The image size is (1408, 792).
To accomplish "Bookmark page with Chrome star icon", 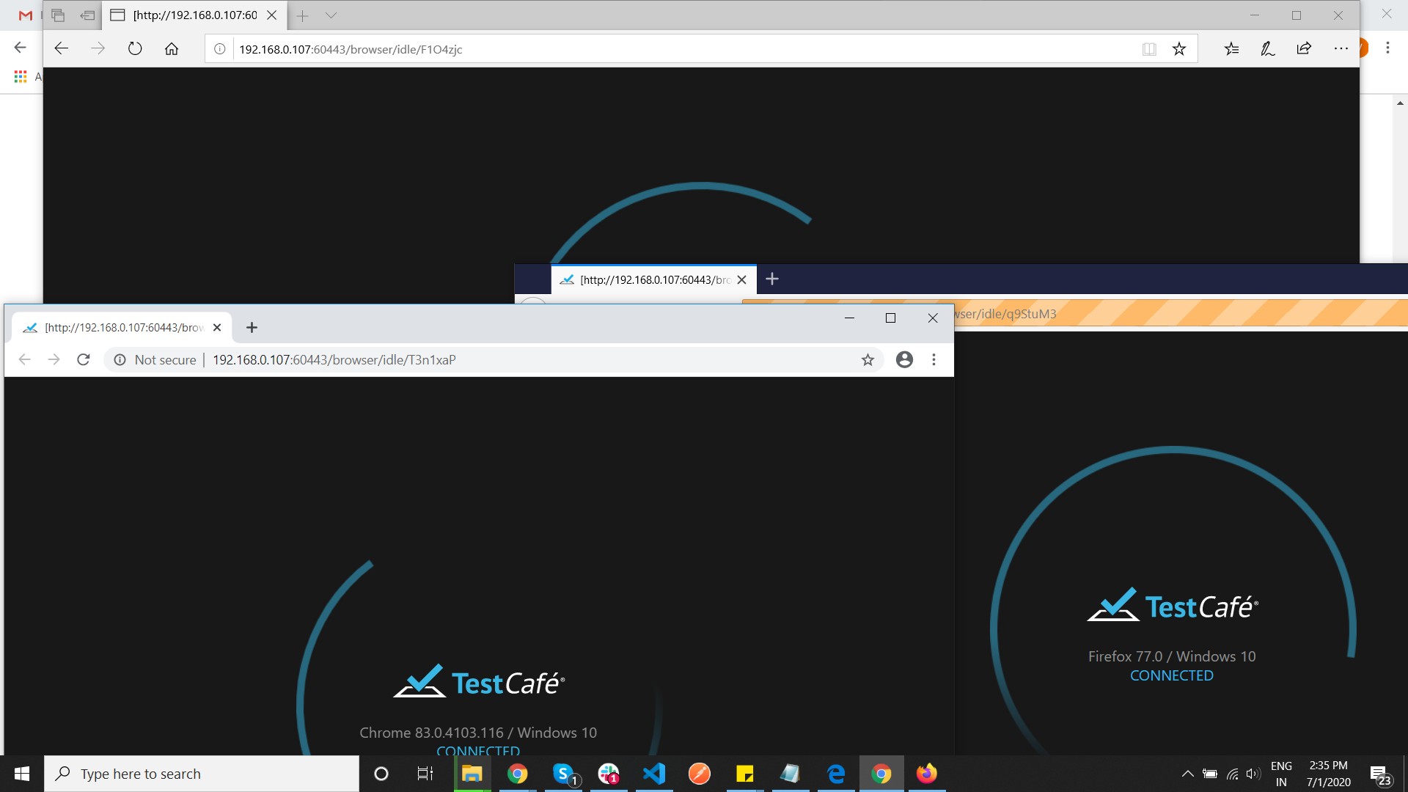I will (868, 359).
